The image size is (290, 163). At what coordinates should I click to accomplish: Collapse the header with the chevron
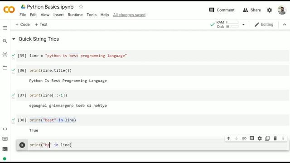tap(285, 24)
